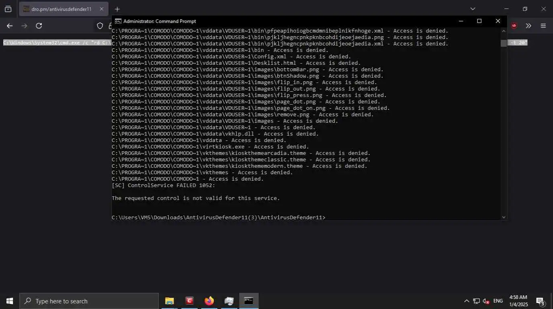Viewport: 553px width, 309px height.
Task: Expand the List all tabs chevron
Action: click(x=473, y=9)
